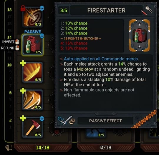The width and height of the screenshot is (159, 155).
Task: Click blue skull badge on Firestarter skill
Action: point(42,36)
